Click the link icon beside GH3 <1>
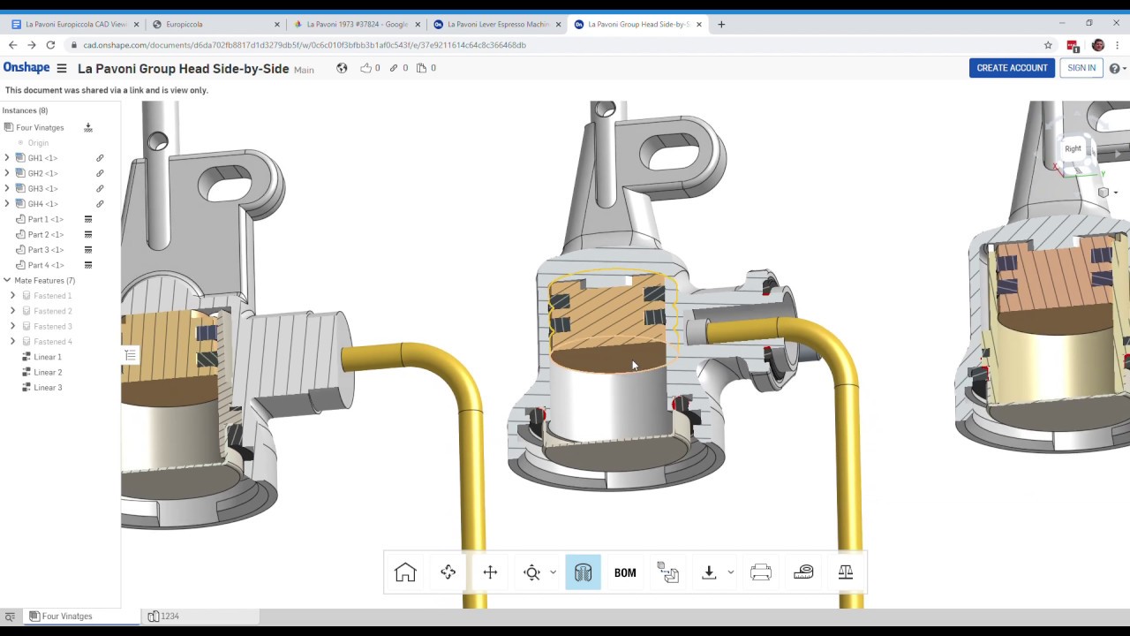 point(100,188)
